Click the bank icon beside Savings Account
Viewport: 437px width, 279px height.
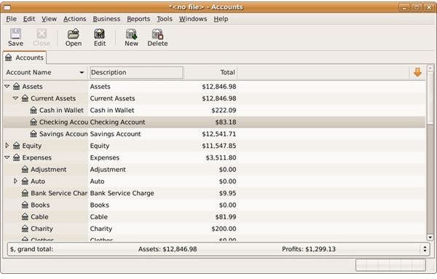pos(34,134)
